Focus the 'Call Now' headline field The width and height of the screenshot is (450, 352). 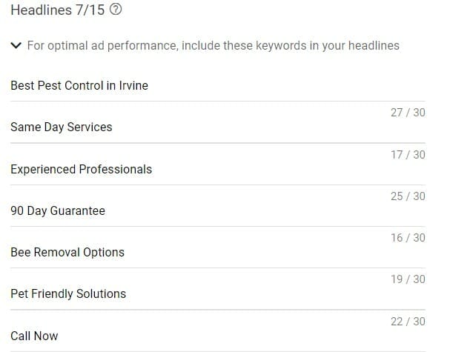pyautogui.click(x=218, y=336)
